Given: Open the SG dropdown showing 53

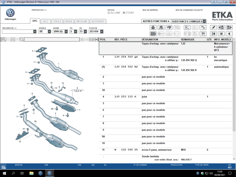Looking at the screenshot, I should [x=85, y=31].
